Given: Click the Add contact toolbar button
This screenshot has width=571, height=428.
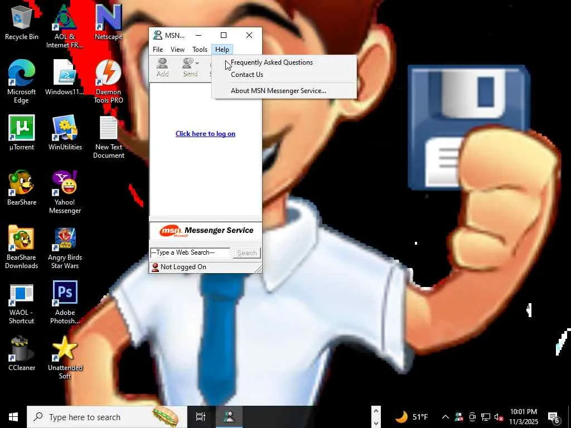Looking at the screenshot, I should coord(162,67).
